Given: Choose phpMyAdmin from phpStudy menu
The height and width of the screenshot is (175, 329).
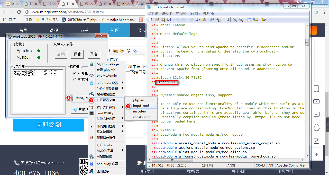Looking at the screenshot, I should [107, 76].
